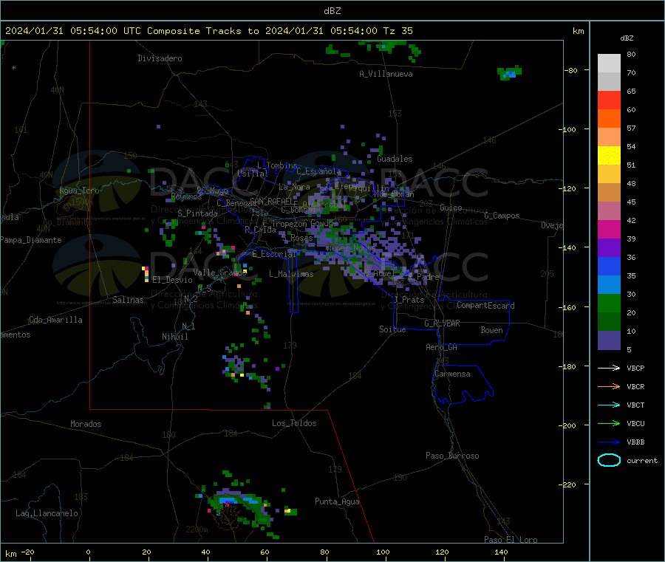
Task: Click the Valle_Grande map label
Action: click(220, 273)
